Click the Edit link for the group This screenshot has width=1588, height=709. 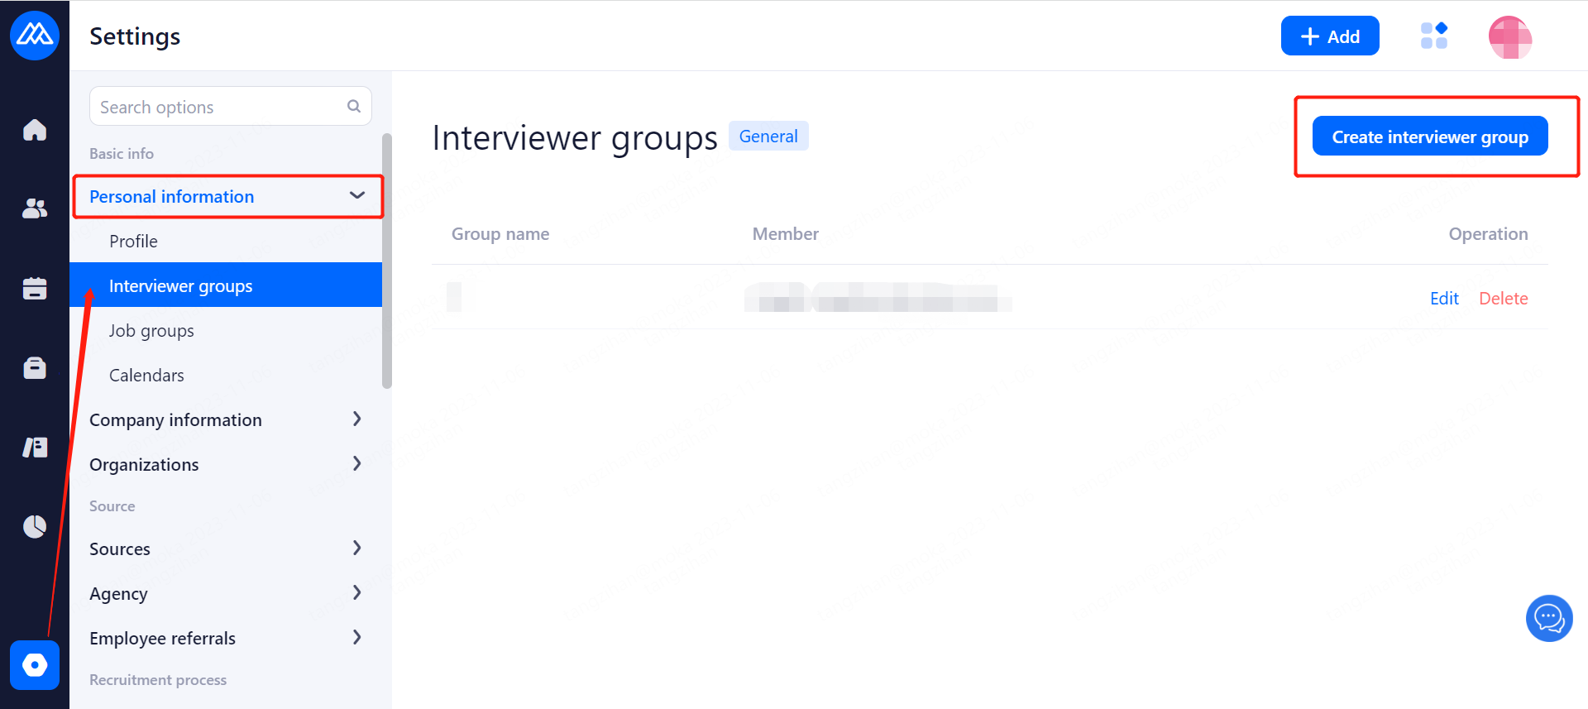pyautogui.click(x=1444, y=299)
